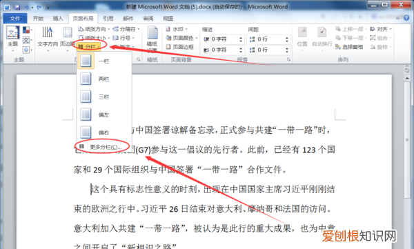
Task: Open 页面颜色 page color dropdown
Action: pyautogui.click(x=181, y=38)
